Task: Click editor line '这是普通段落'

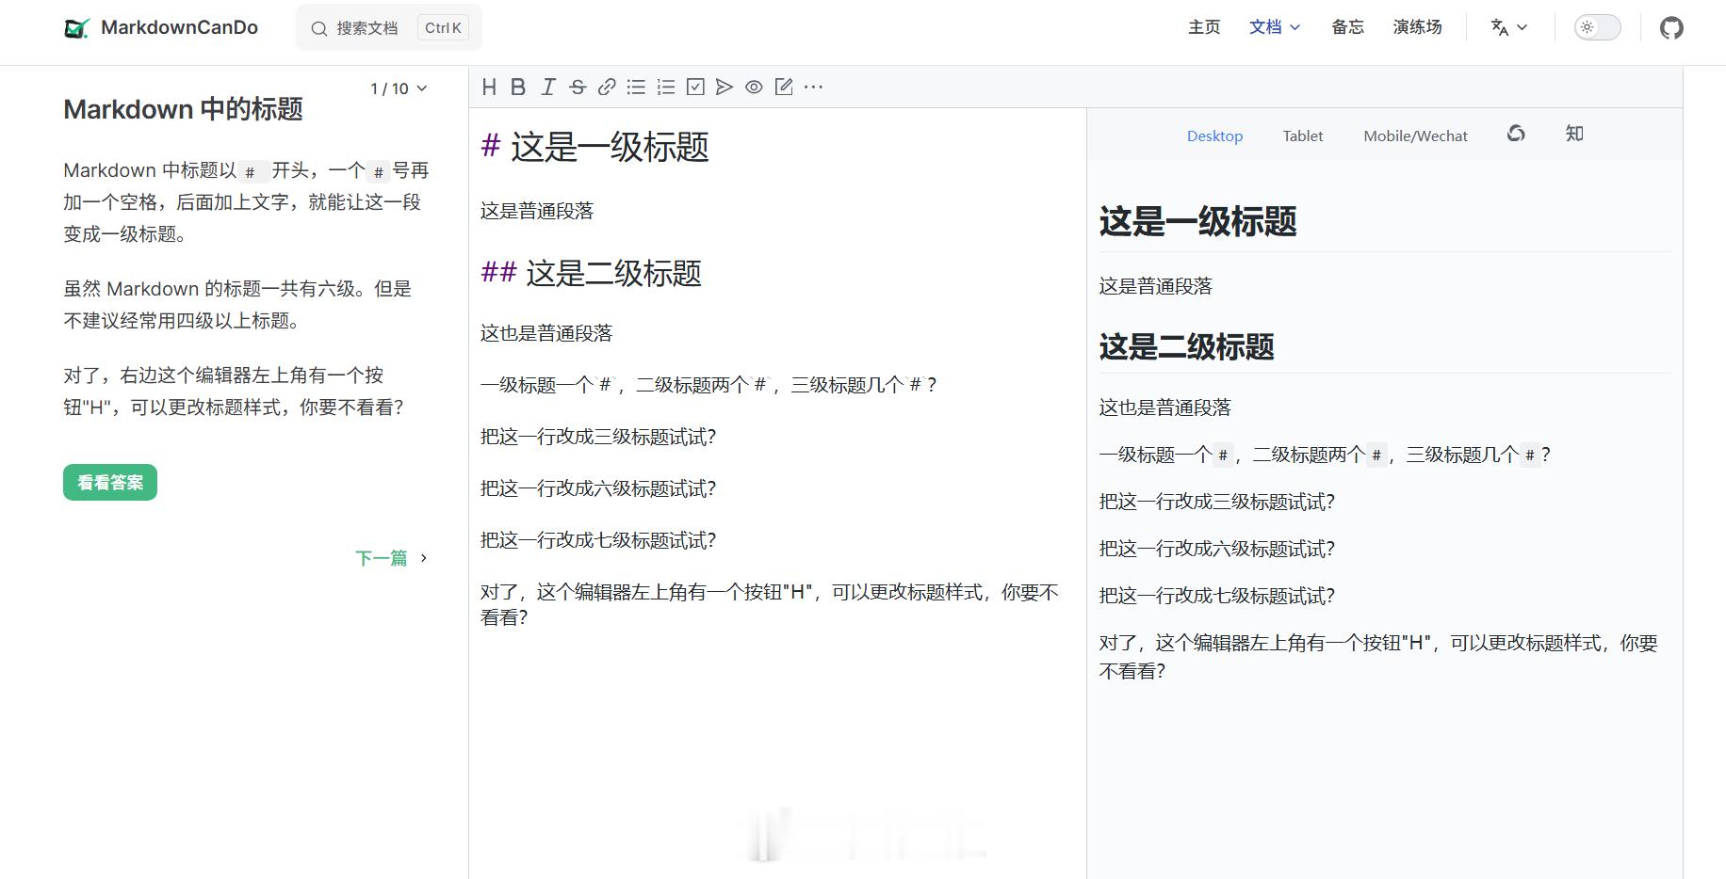Action: click(x=537, y=211)
